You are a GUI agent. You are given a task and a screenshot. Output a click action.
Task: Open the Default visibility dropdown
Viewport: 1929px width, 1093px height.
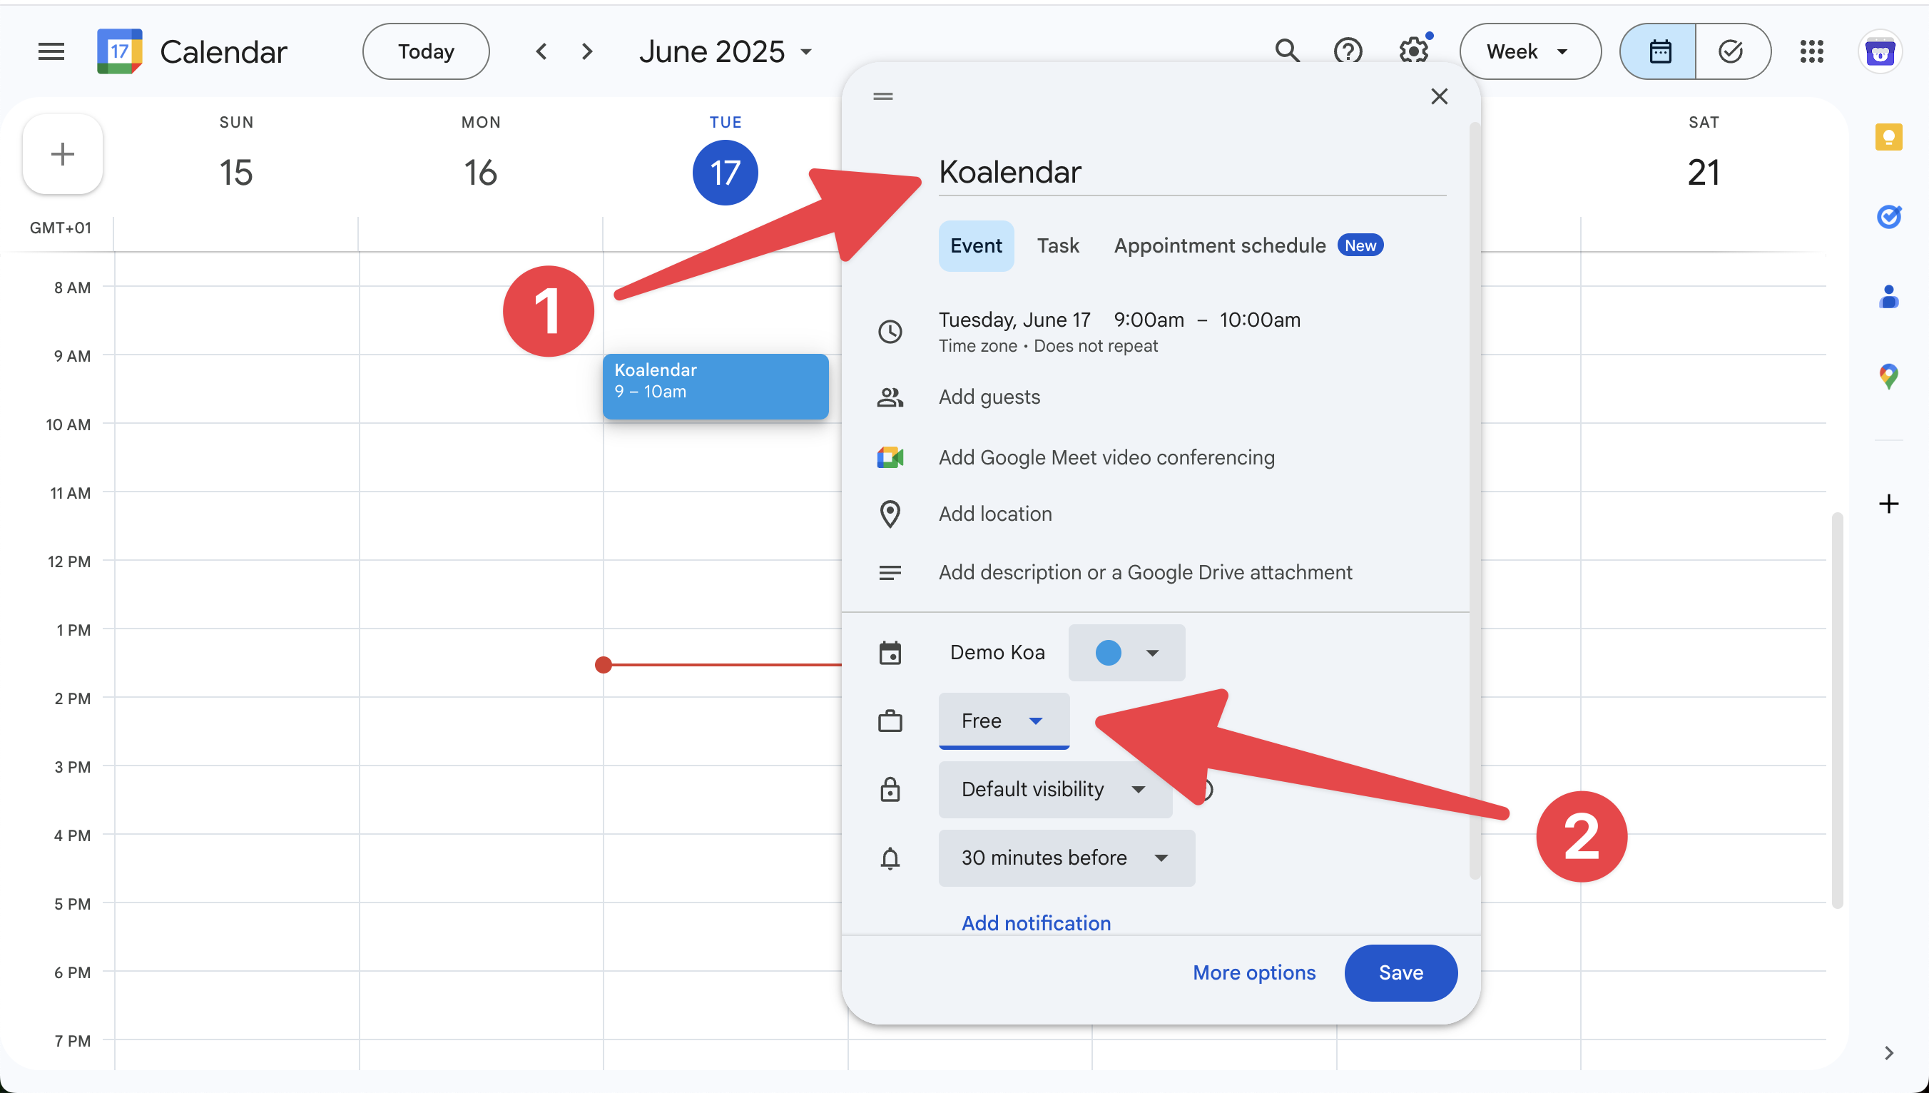click(x=1054, y=790)
